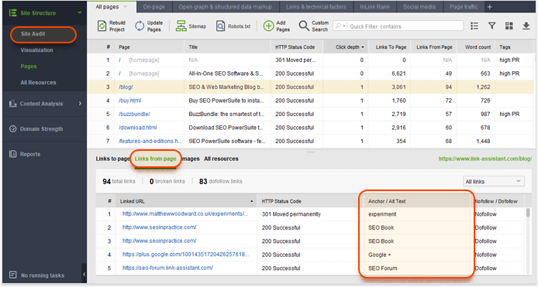
Task: Select the '301 Moved permanently' status cell
Action: [291, 214]
